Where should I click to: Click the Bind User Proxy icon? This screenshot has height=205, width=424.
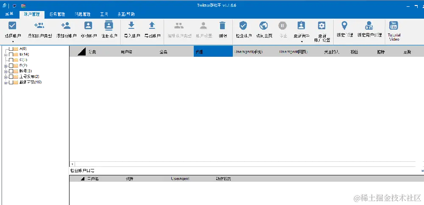pos(369,26)
